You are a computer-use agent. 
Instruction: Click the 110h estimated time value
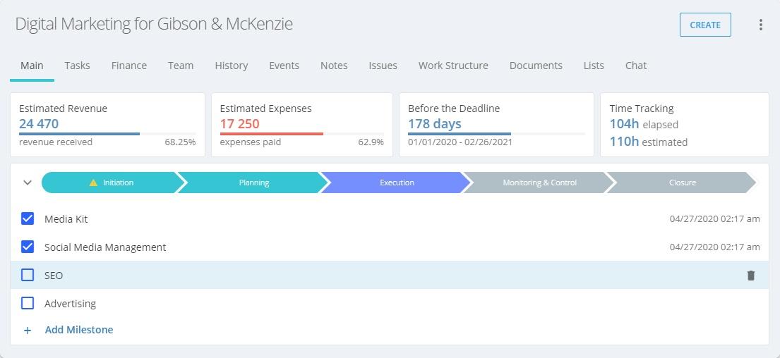point(624,142)
